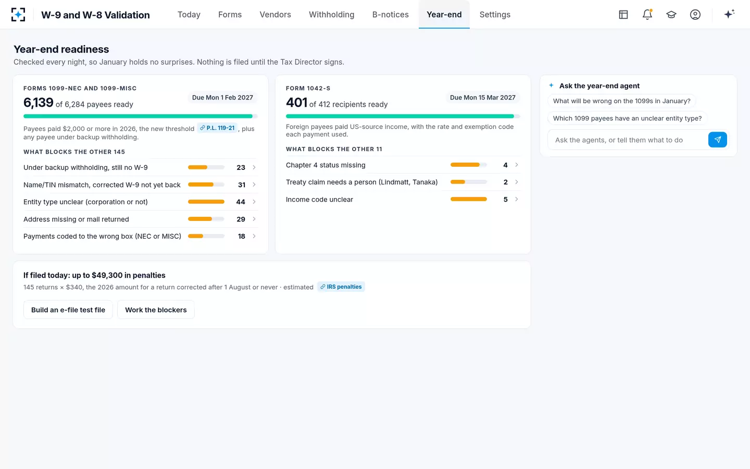Open the notifications bell
Screen dimensions: 750x469
[x=647, y=15]
